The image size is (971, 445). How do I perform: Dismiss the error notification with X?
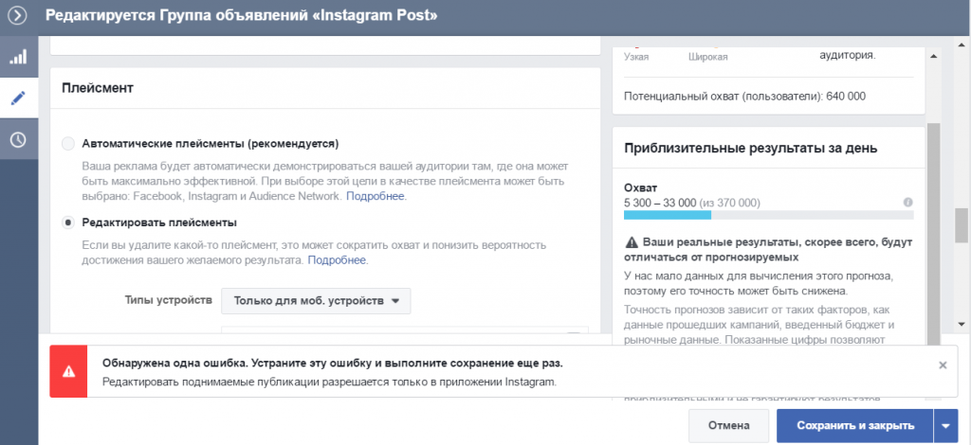tap(943, 365)
